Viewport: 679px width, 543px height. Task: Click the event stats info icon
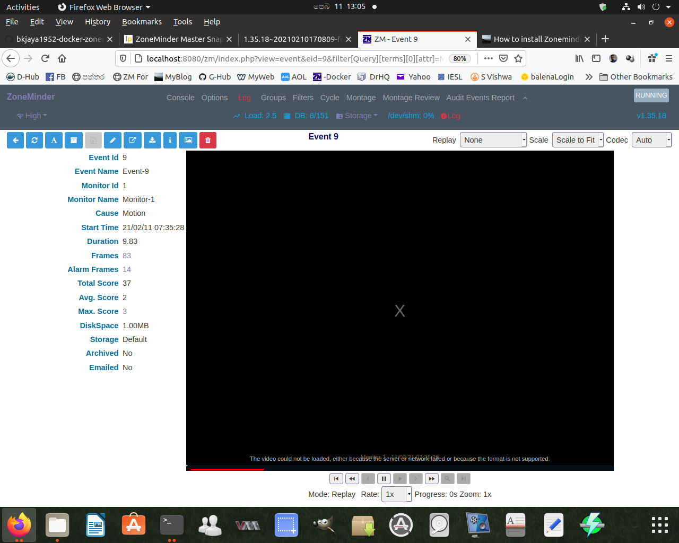[170, 141]
